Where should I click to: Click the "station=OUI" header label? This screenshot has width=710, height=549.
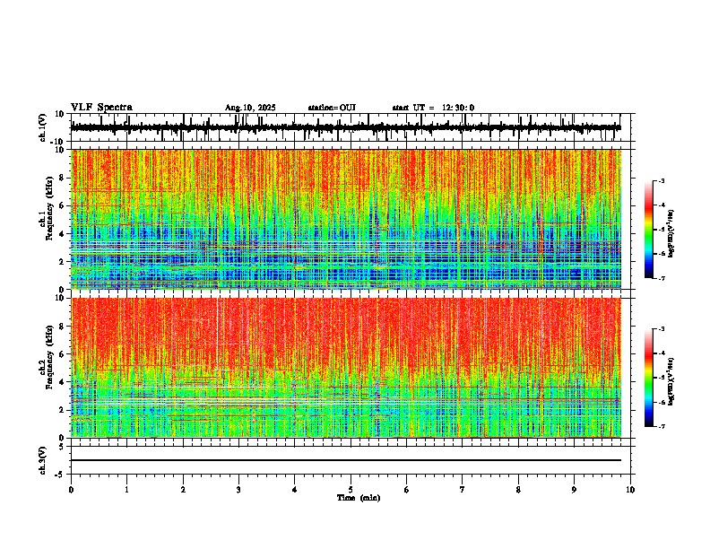point(332,108)
